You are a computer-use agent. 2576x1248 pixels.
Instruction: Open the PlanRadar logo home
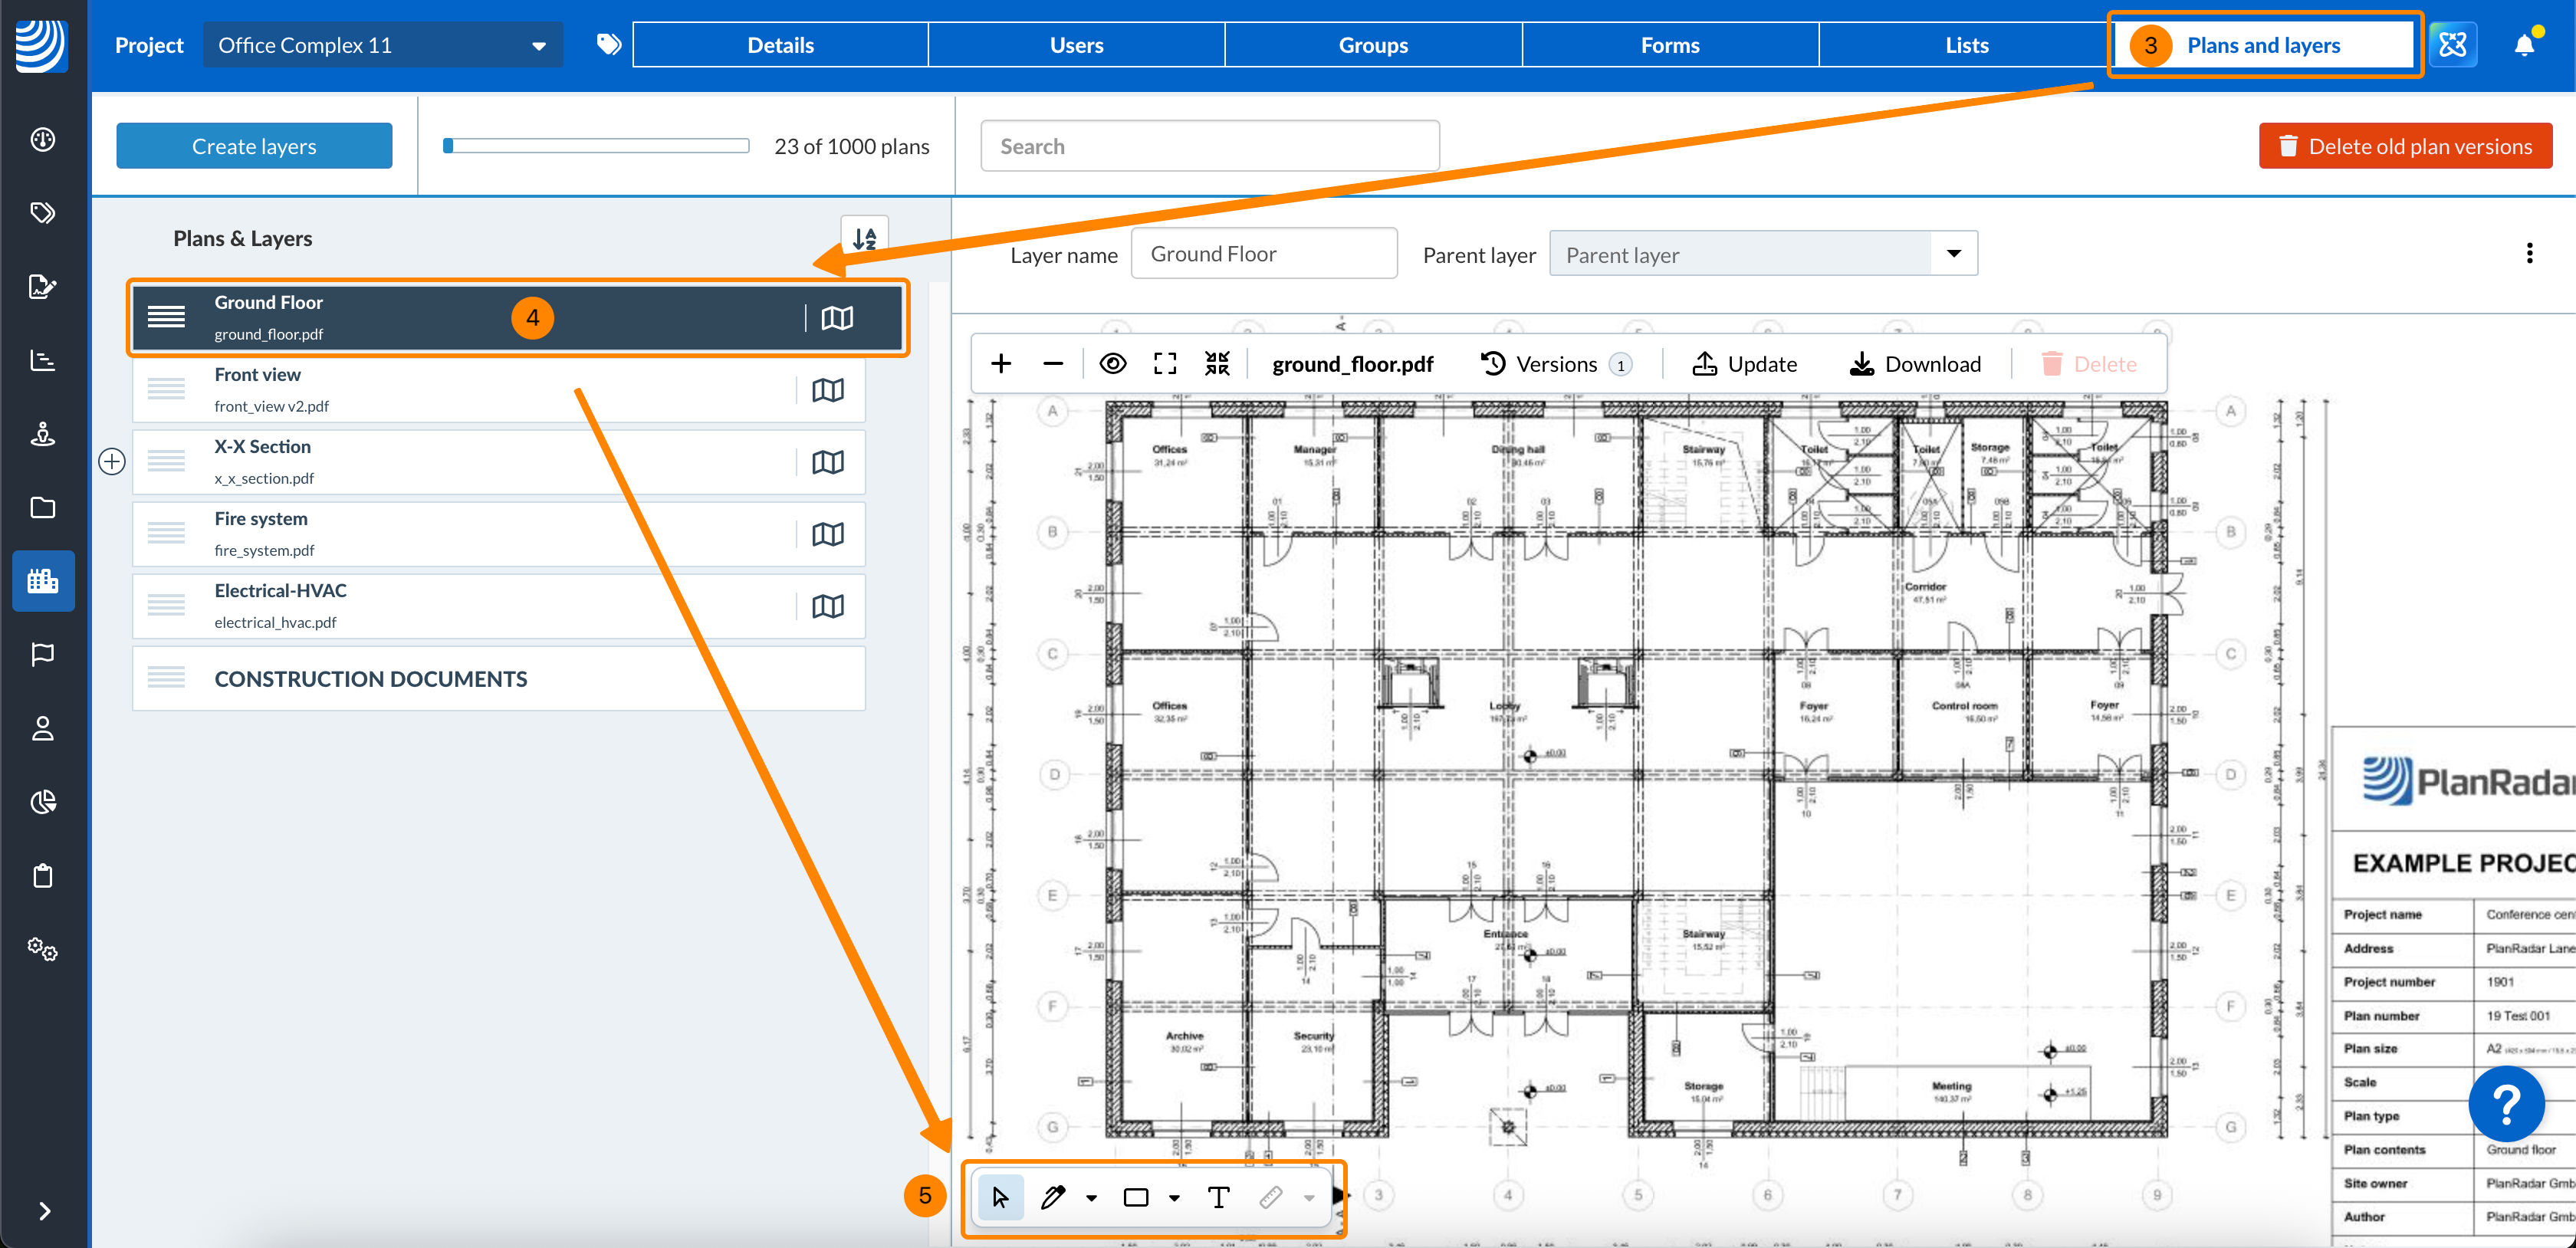click(x=42, y=45)
